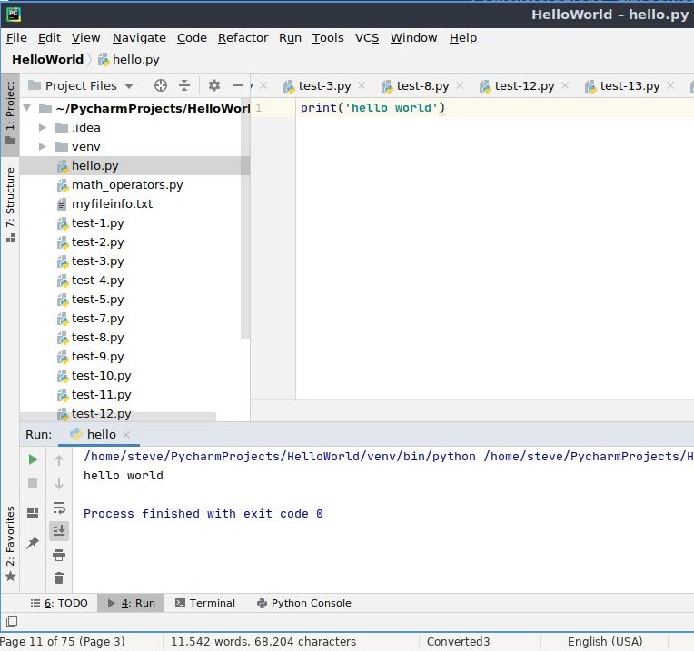Open the Terminal tool window
694x651 pixels.
click(x=205, y=603)
